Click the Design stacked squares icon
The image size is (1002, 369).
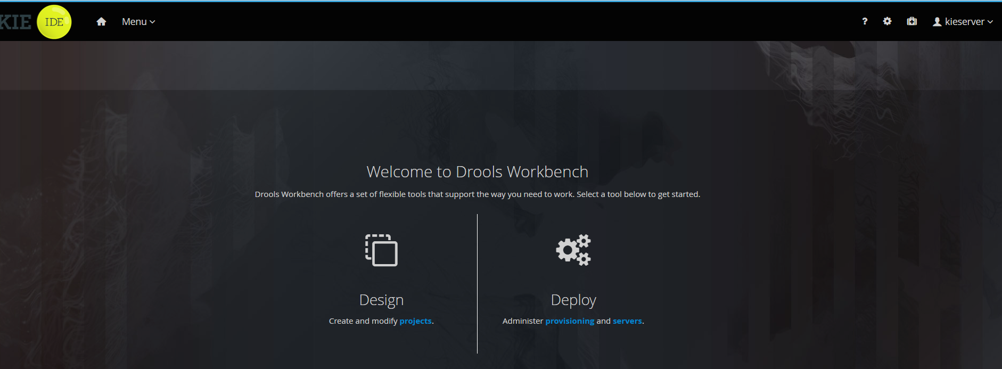tap(381, 250)
